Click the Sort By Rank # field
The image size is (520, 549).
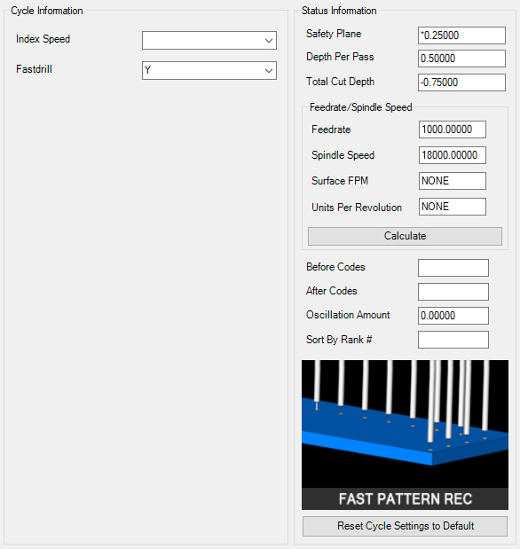pos(453,340)
